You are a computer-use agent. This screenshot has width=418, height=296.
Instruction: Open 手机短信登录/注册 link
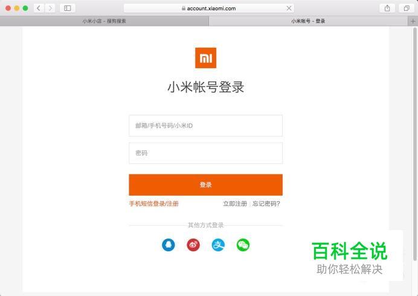click(x=154, y=204)
